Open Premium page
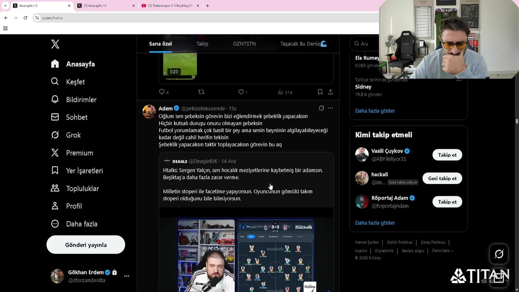 [72, 153]
